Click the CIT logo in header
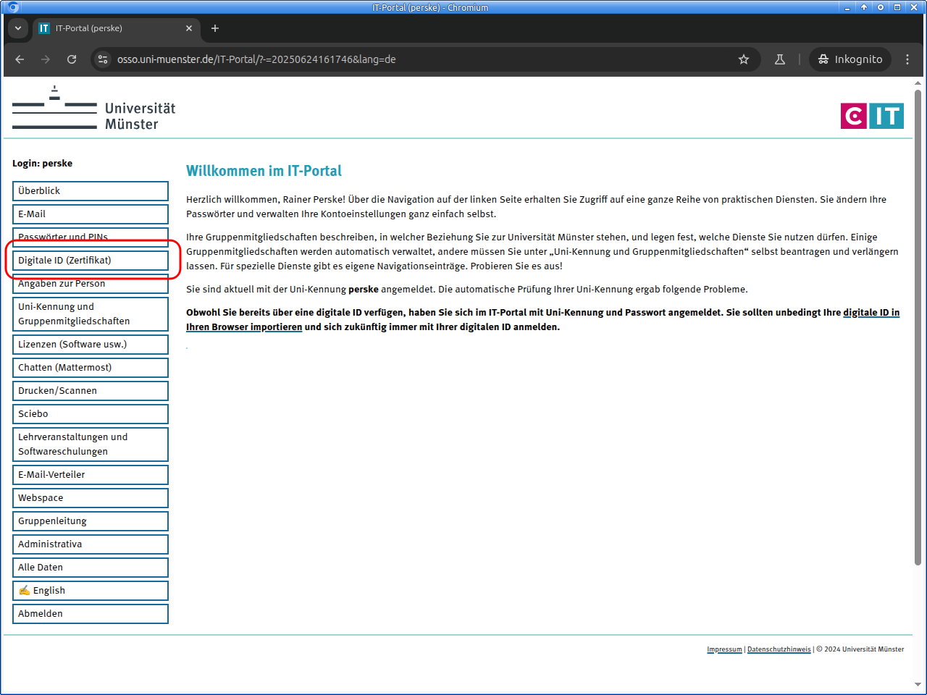 point(872,116)
